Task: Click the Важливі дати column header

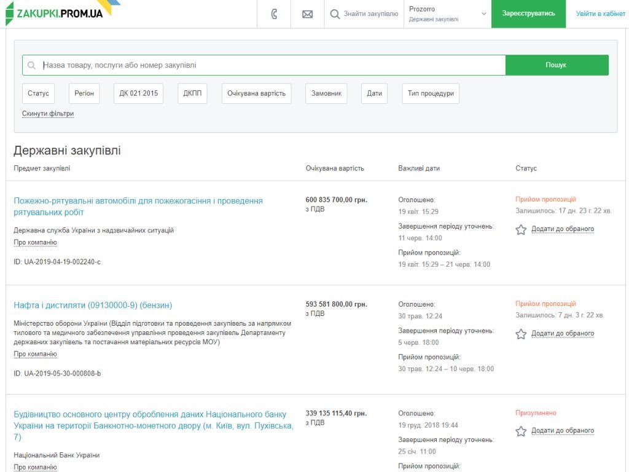Action: point(419,168)
